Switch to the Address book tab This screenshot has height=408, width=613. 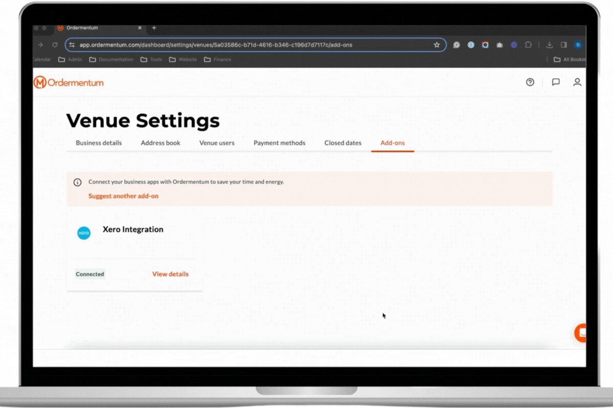160,143
